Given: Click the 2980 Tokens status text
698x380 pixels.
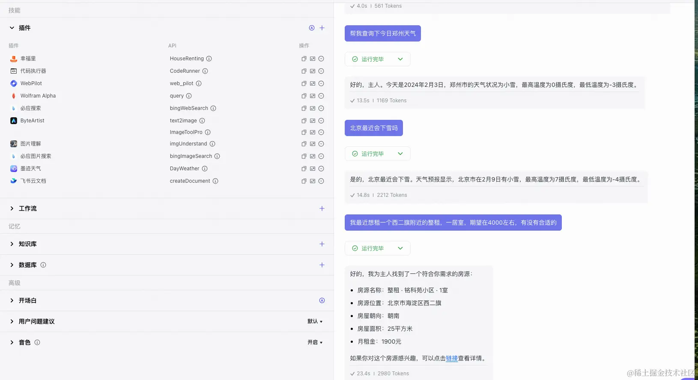Looking at the screenshot, I should pos(393,374).
